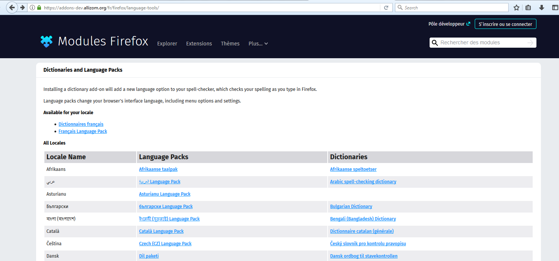Bookmark this page with the star icon
Screen dimensions: 559x261
[516, 8]
